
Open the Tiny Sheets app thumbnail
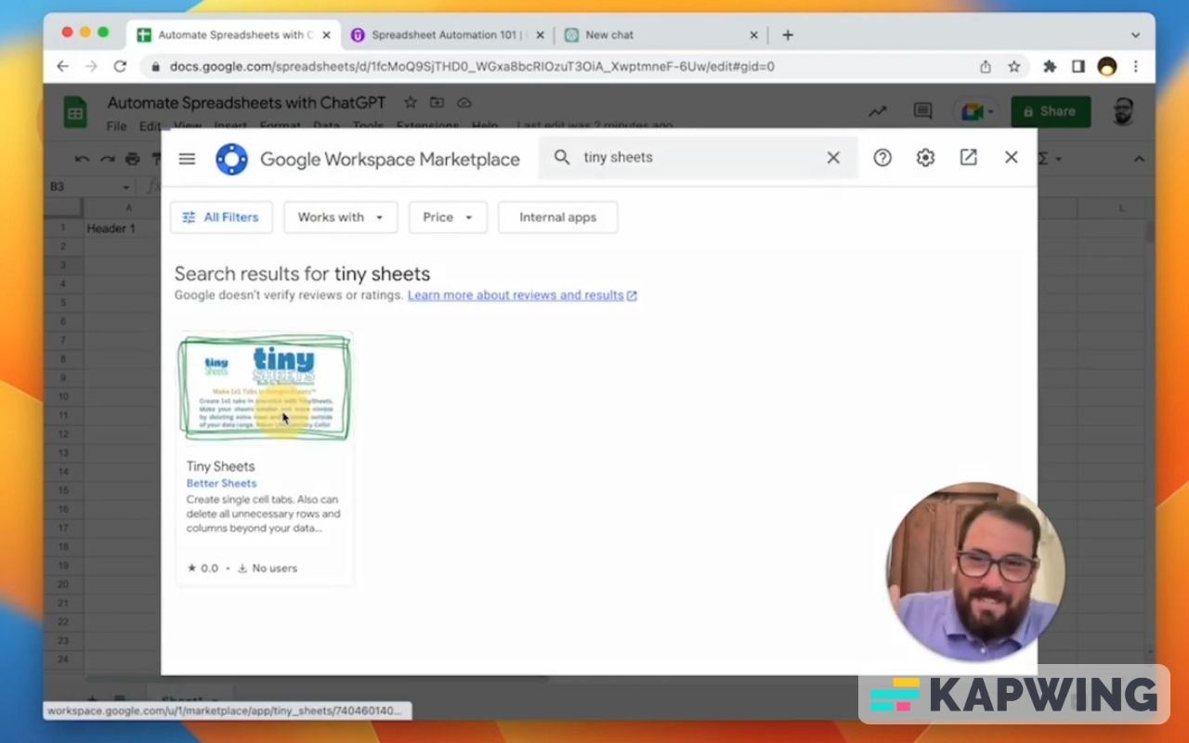click(265, 388)
